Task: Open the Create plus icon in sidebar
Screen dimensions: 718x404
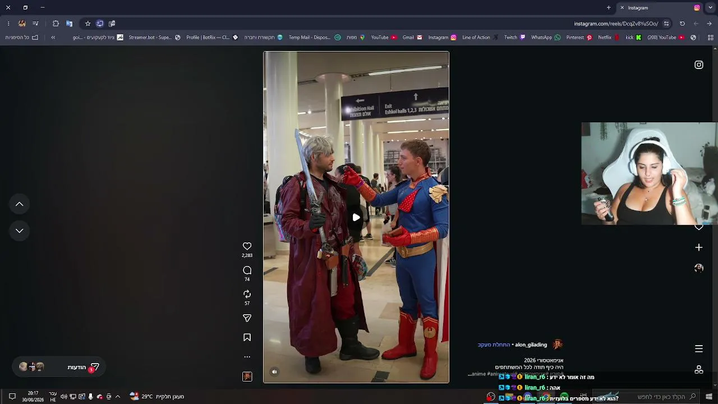Action: click(699, 247)
